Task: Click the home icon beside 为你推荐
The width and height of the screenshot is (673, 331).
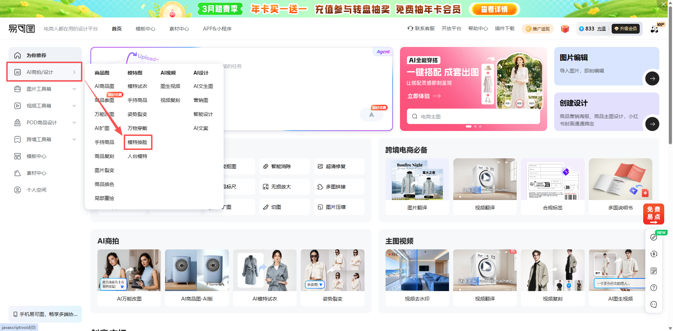Action: click(x=18, y=55)
